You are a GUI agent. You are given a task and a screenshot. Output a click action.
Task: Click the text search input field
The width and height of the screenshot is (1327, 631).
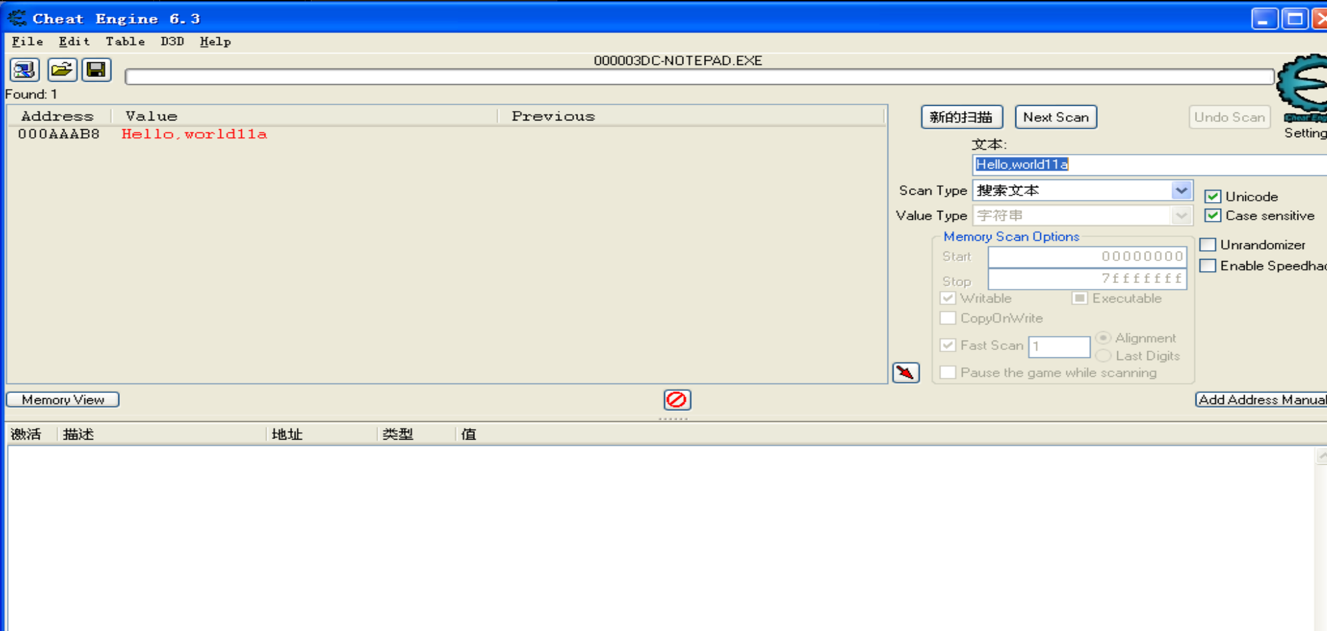[x=1149, y=165]
